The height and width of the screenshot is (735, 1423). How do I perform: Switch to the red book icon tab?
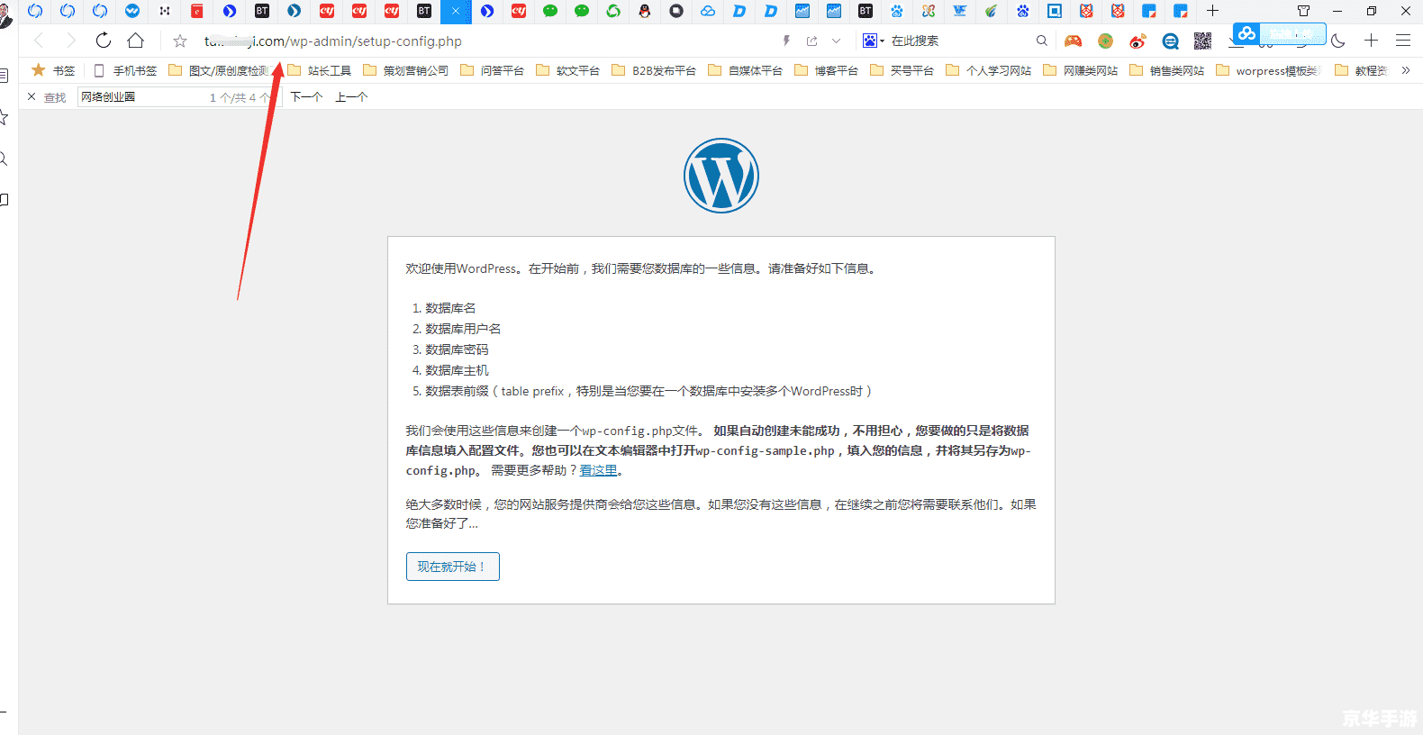197,11
